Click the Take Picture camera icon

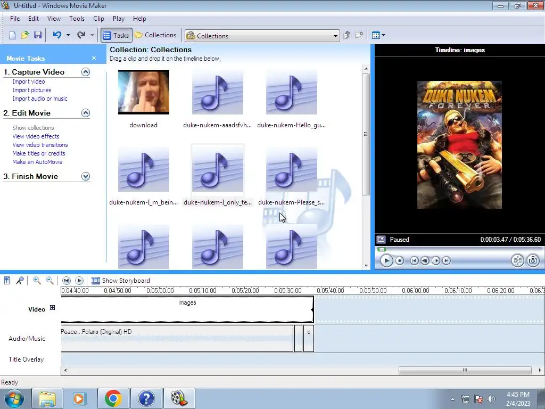(x=533, y=260)
